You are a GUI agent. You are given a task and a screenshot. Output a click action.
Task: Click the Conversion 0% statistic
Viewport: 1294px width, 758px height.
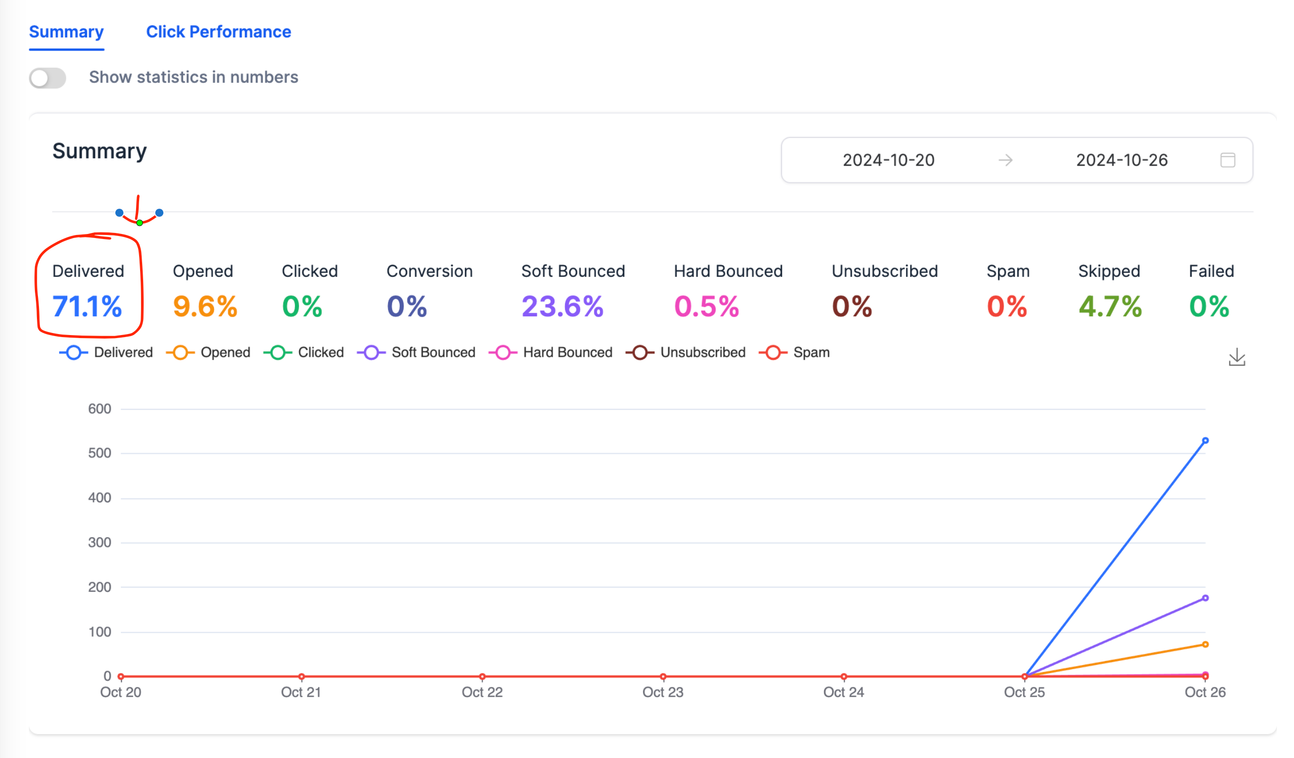point(407,307)
